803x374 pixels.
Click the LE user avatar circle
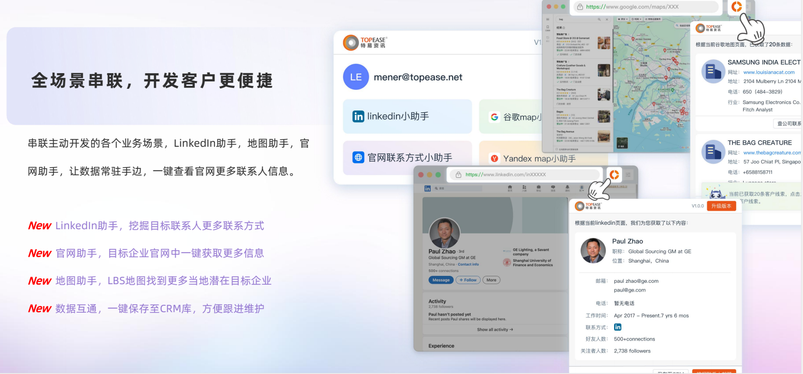tap(356, 77)
